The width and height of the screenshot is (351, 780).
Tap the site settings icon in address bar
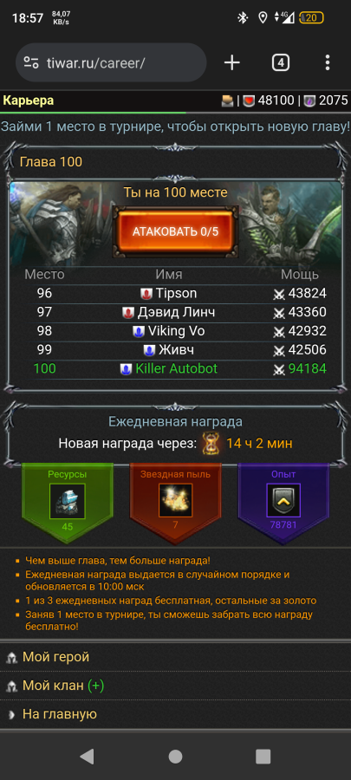point(31,62)
